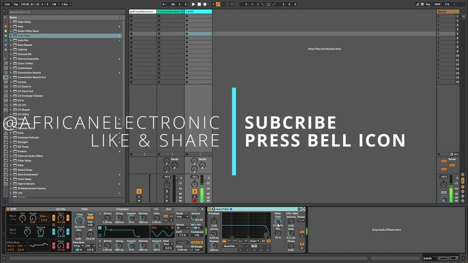Image resolution: width=468 pixels, height=263 pixels.
Task: Open the 1 Bar quantization dropdown
Action: point(66,4)
